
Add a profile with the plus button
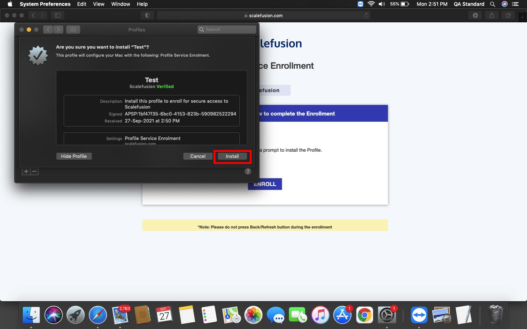(26, 171)
